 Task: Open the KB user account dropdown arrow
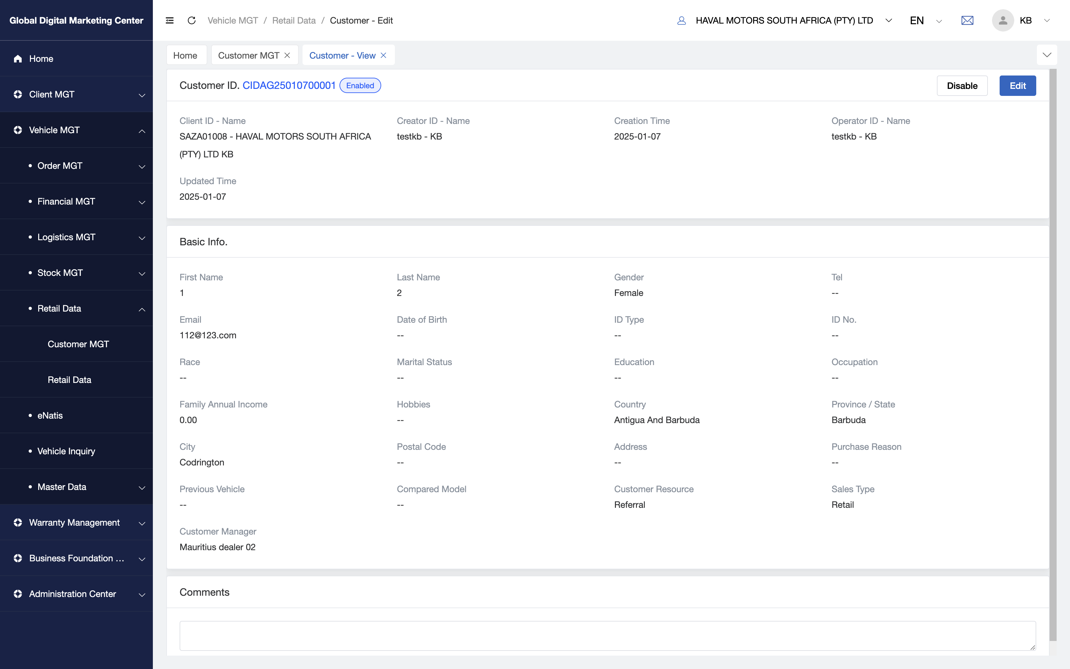tap(1046, 20)
